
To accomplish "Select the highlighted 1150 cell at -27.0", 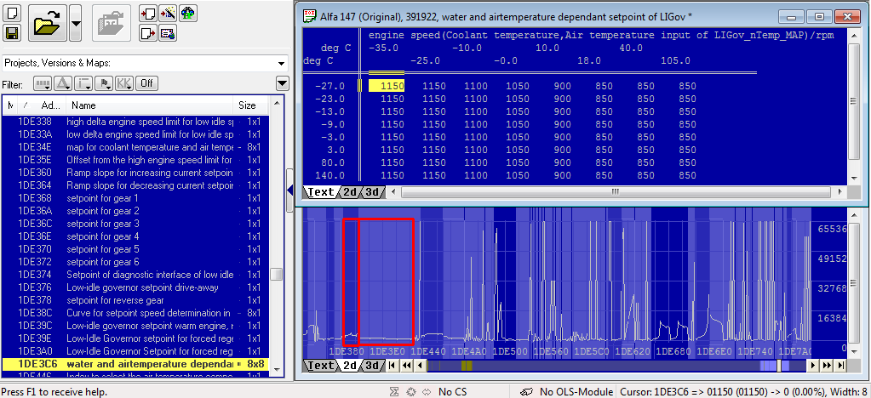I will coord(387,86).
